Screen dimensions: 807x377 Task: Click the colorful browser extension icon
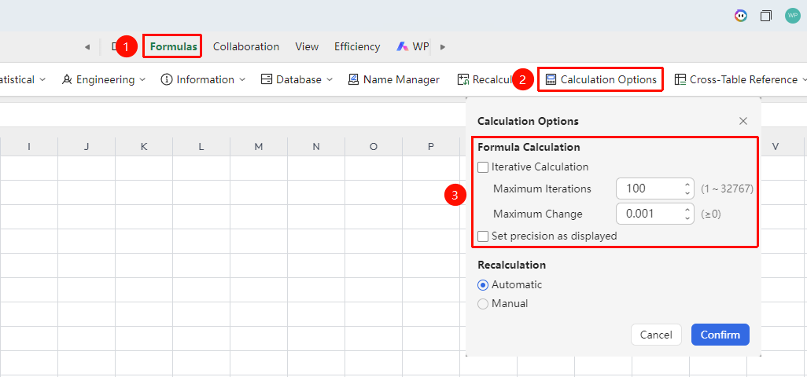741,16
